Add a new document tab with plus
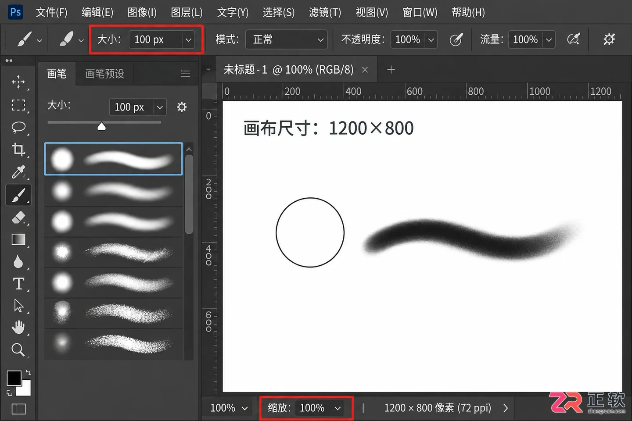632x421 pixels. [x=391, y=69]
